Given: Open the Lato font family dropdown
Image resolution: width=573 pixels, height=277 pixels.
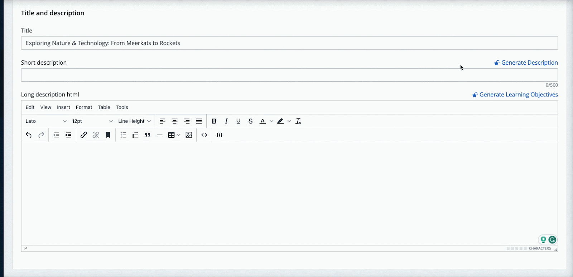Looking at the screenshot, I should [46, 121].
